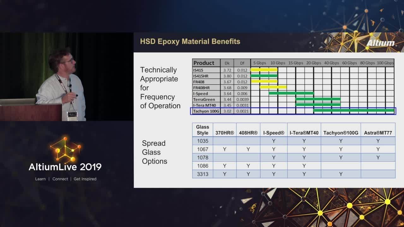
Task: Click the '10 Gbps' column header
Action: pos(278,63)
